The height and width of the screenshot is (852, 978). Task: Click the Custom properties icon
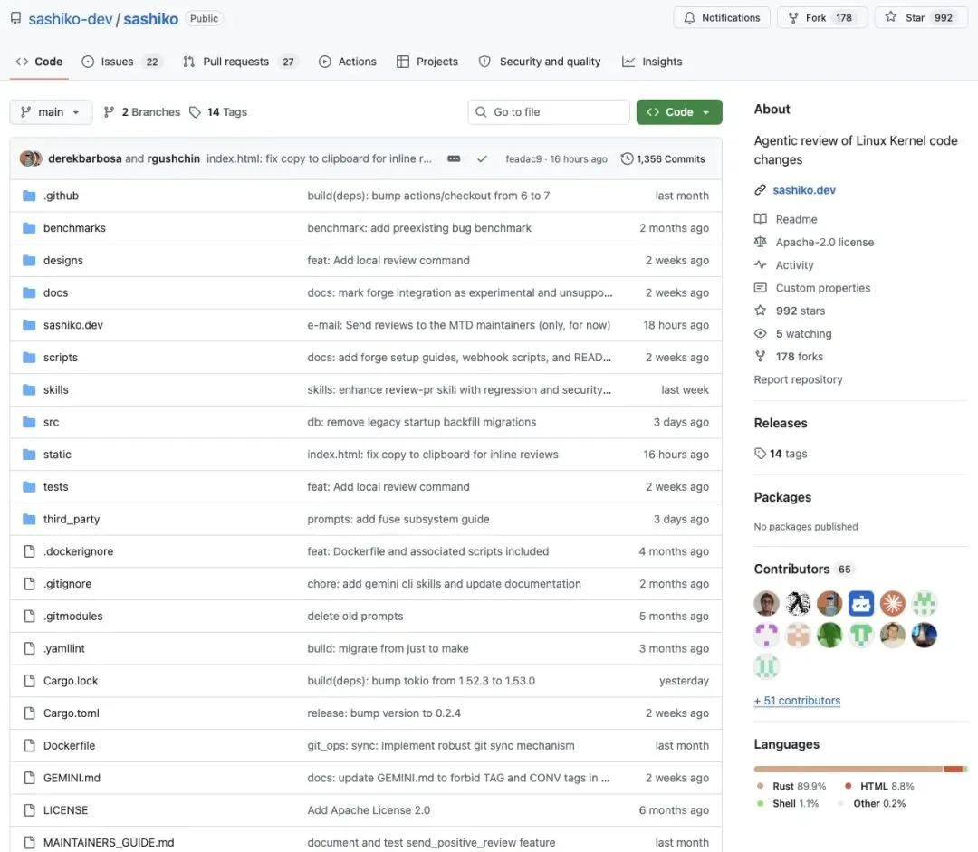[x=760, y=288]
